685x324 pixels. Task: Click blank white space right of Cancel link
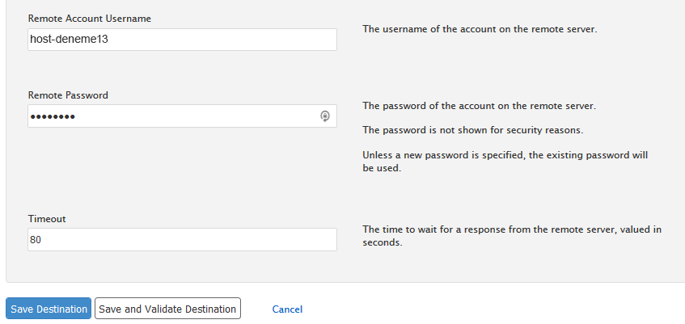tap(480, 309)
